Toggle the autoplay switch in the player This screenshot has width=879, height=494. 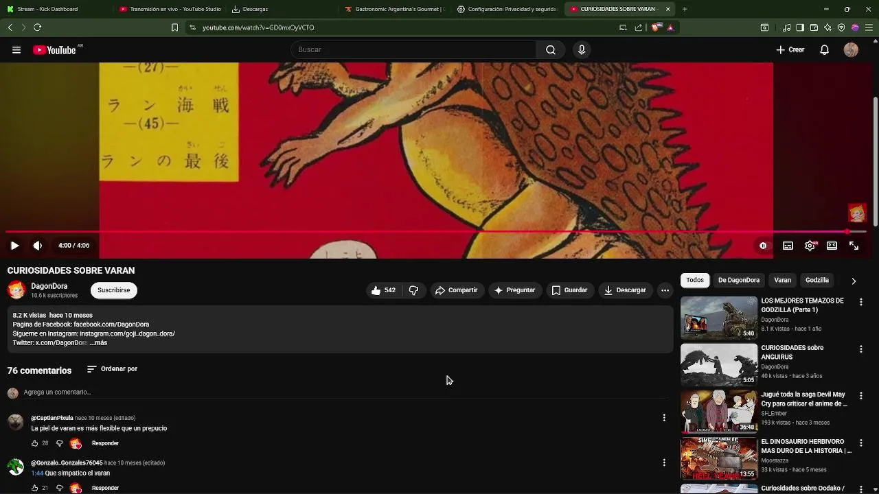point(763,246)
